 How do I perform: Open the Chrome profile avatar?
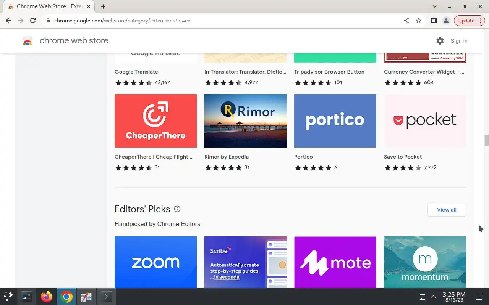click(446, 21)
